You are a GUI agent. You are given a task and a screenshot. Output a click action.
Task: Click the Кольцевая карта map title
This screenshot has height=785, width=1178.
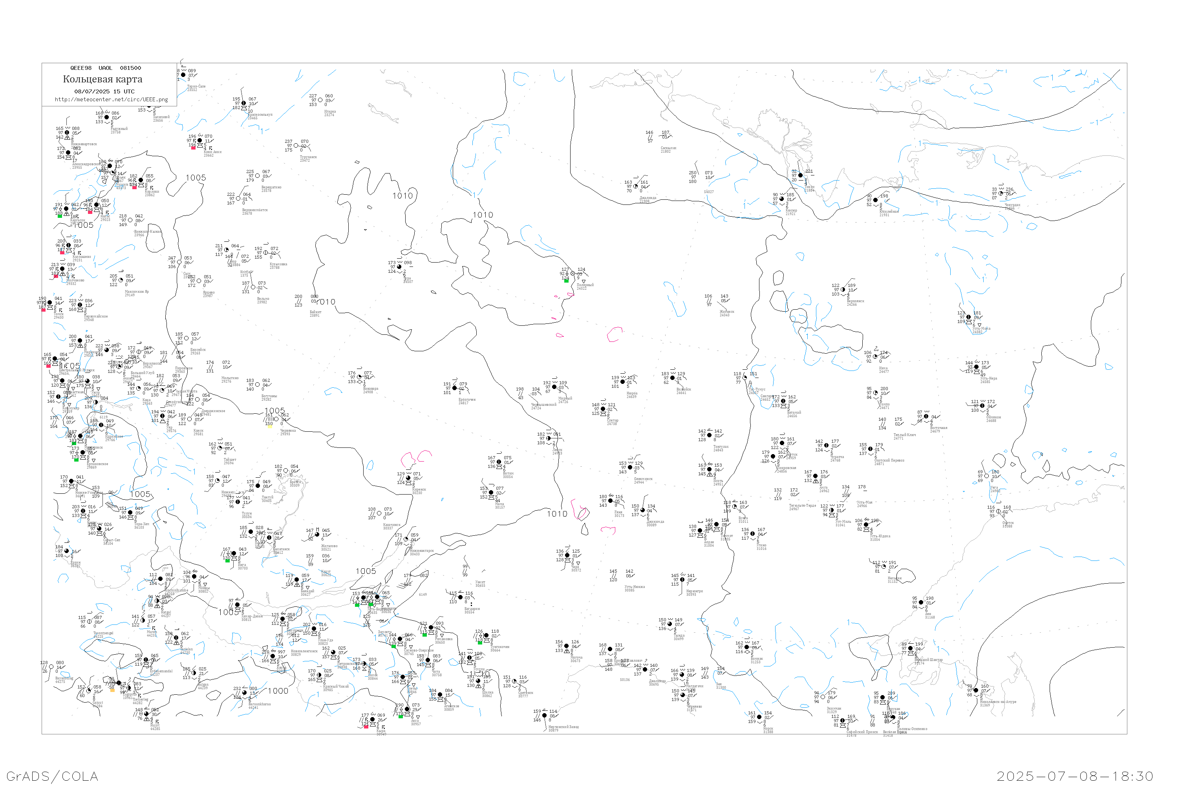click(x=102, y=79)
